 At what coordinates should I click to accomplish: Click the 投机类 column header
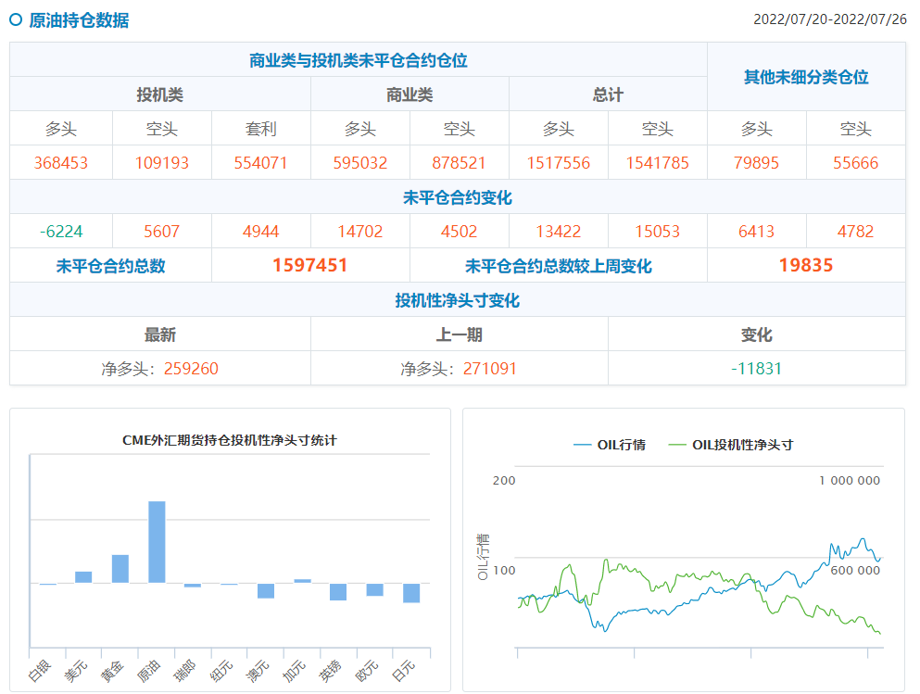[159, 95]
